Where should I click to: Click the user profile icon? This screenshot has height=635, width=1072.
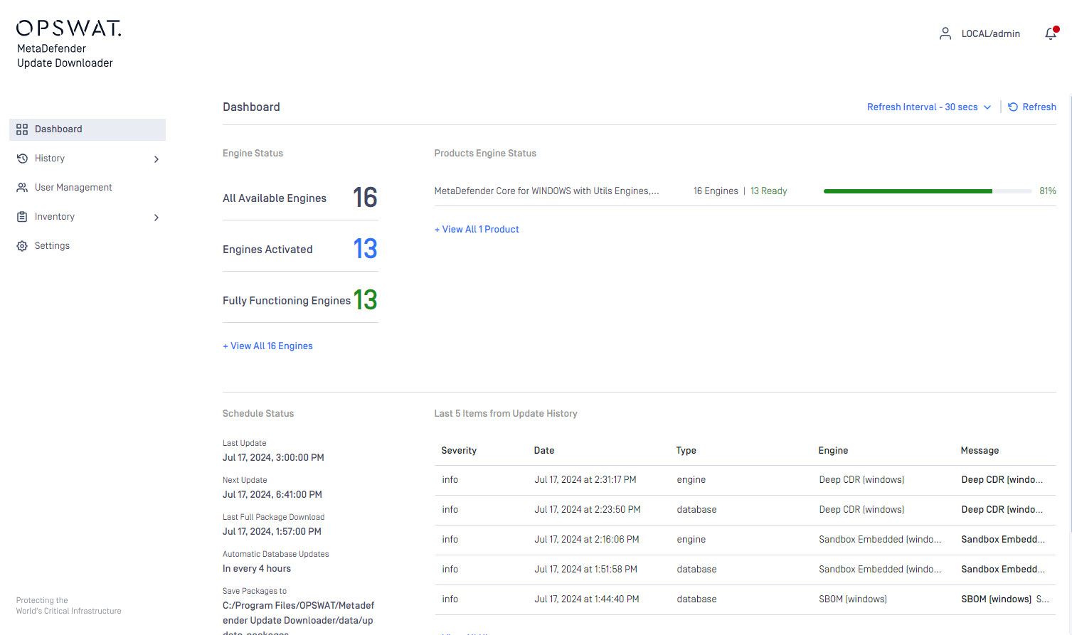pos(945,33)
